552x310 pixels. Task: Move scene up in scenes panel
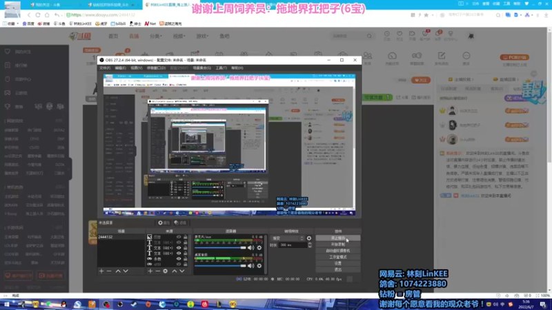coord(118,271)
